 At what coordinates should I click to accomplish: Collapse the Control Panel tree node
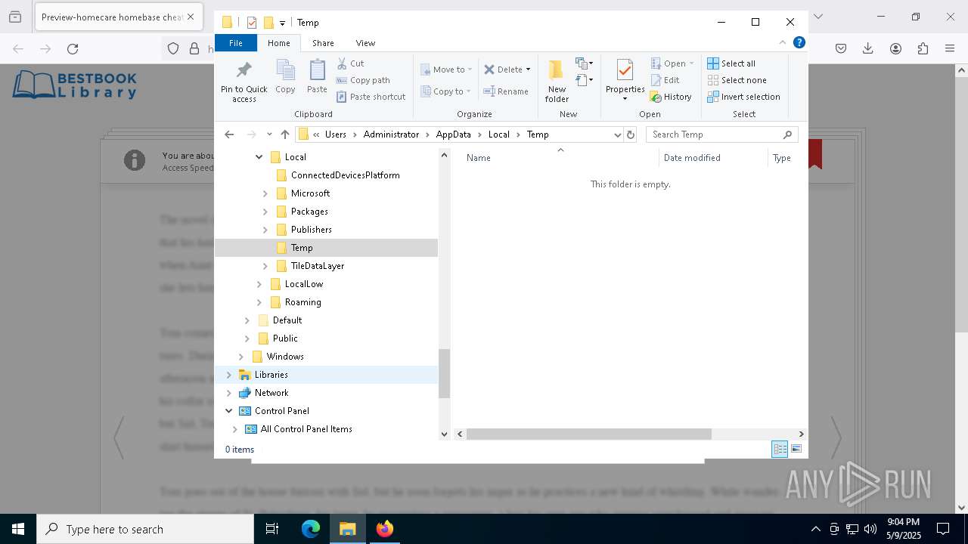point(229,411)
